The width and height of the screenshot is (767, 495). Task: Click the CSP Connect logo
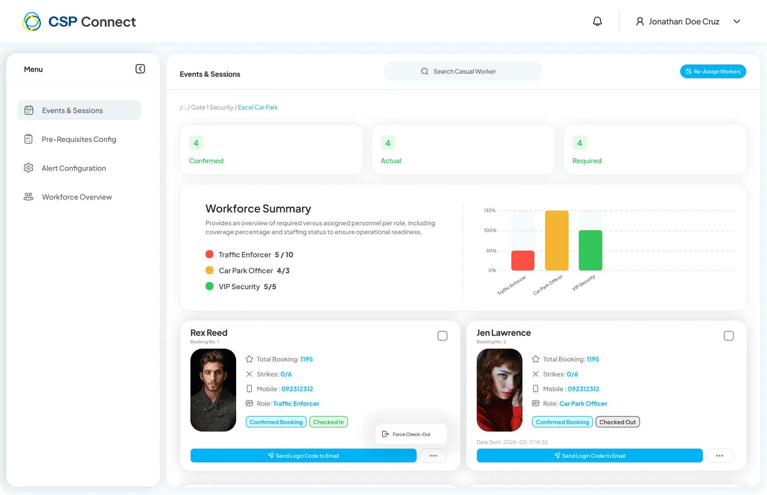click(x=79, y=21)
